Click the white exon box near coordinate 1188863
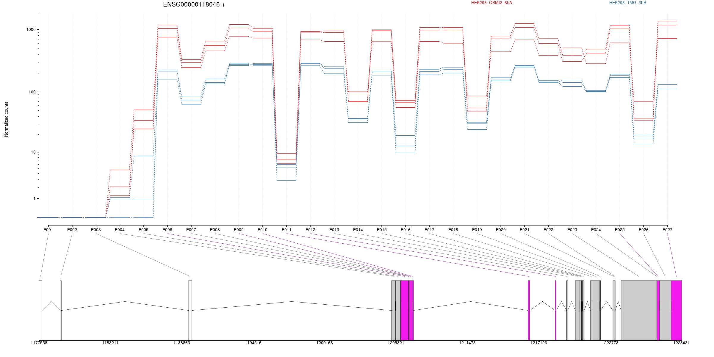 point(190,310)
